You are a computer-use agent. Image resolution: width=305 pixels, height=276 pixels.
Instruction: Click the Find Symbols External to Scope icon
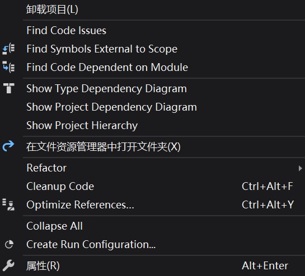pos(8,49)
